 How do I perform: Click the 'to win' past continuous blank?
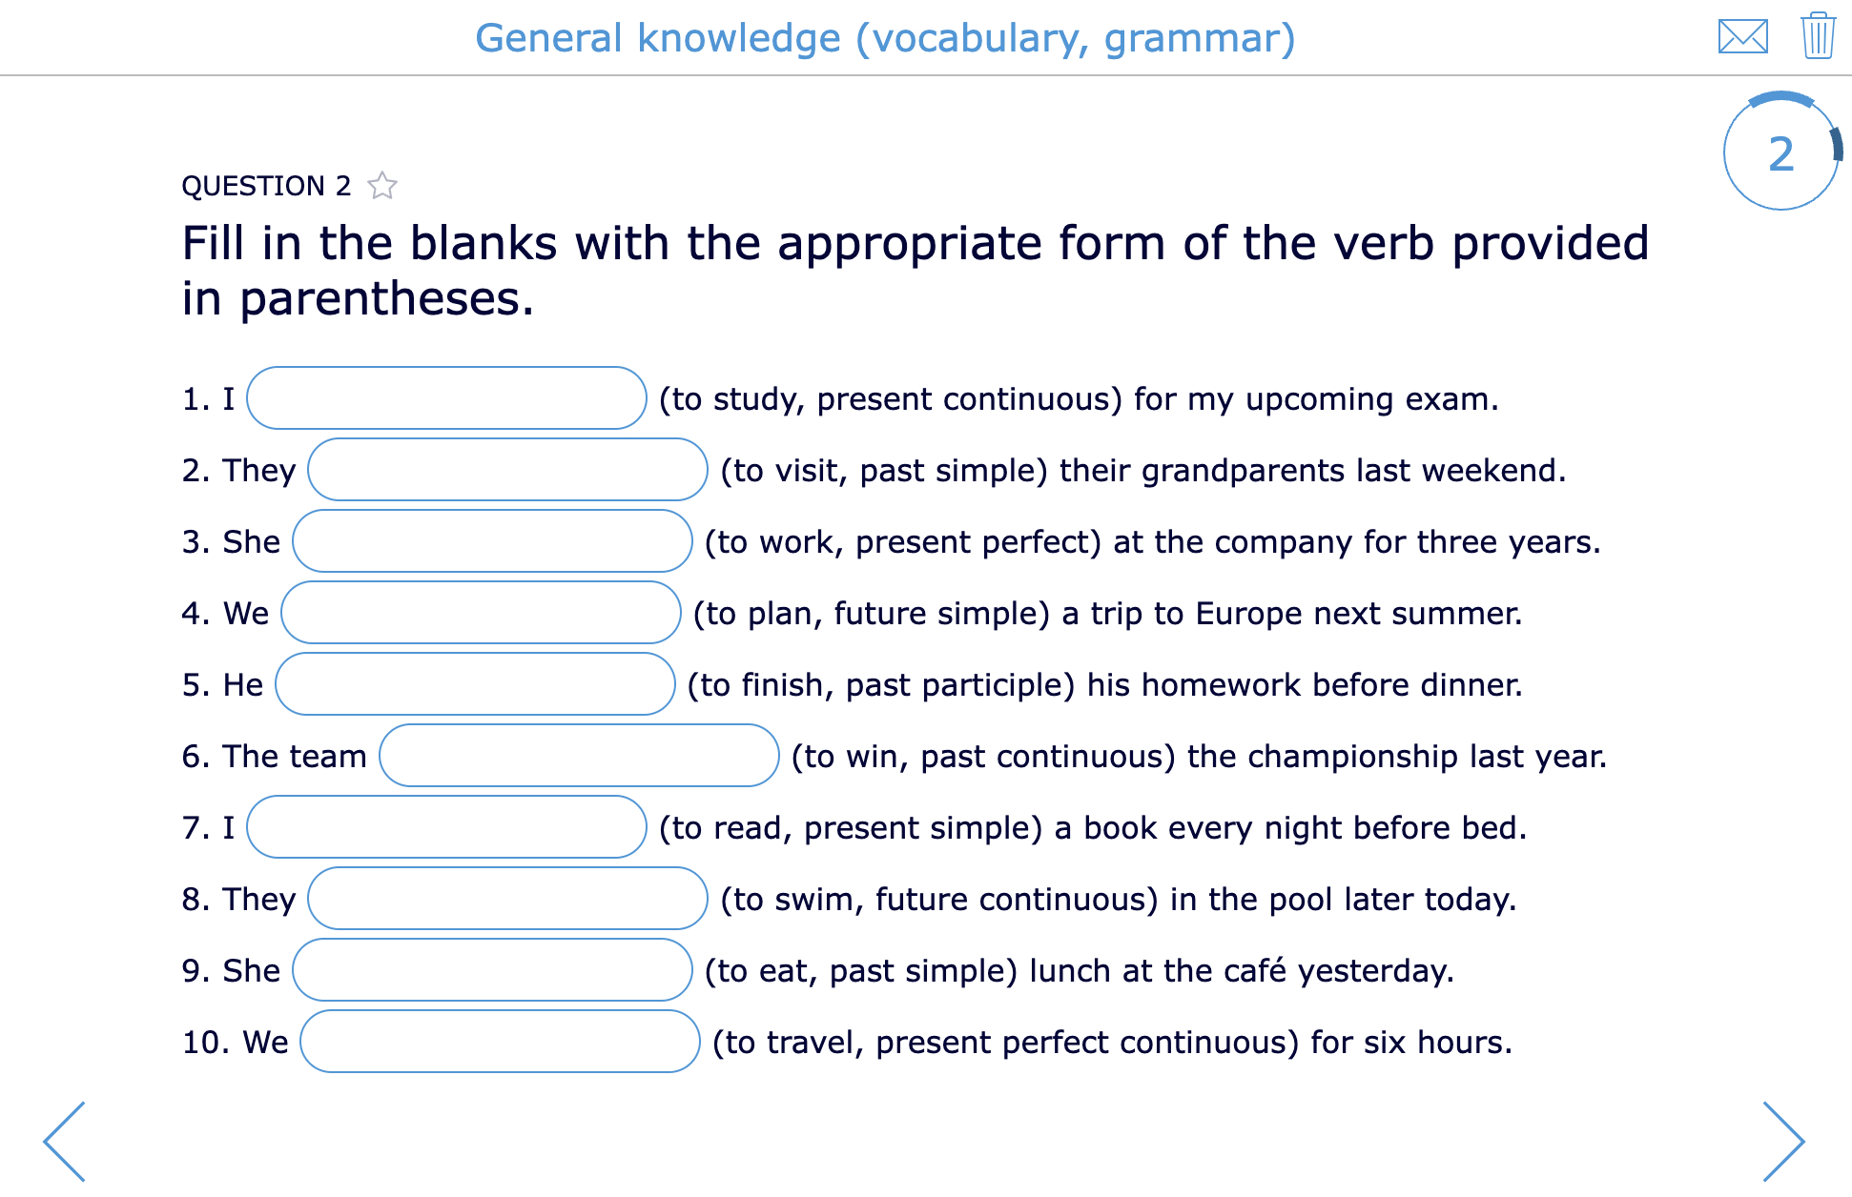click(579, 756)
